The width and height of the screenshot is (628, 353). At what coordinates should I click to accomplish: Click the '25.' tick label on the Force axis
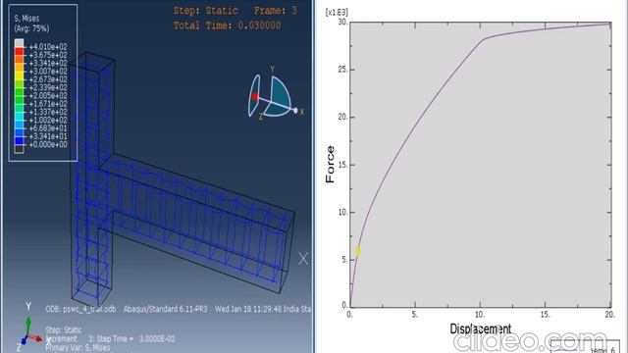point(343,70)
